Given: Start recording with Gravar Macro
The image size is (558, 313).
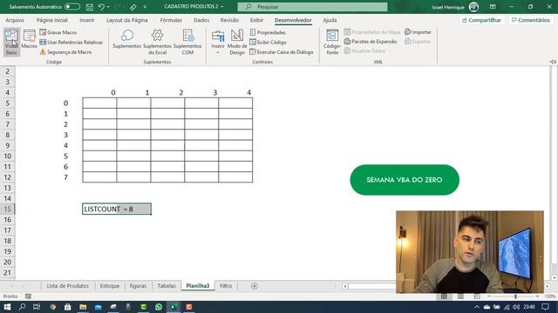Looking at the screenshot, I should coord(58,32).
